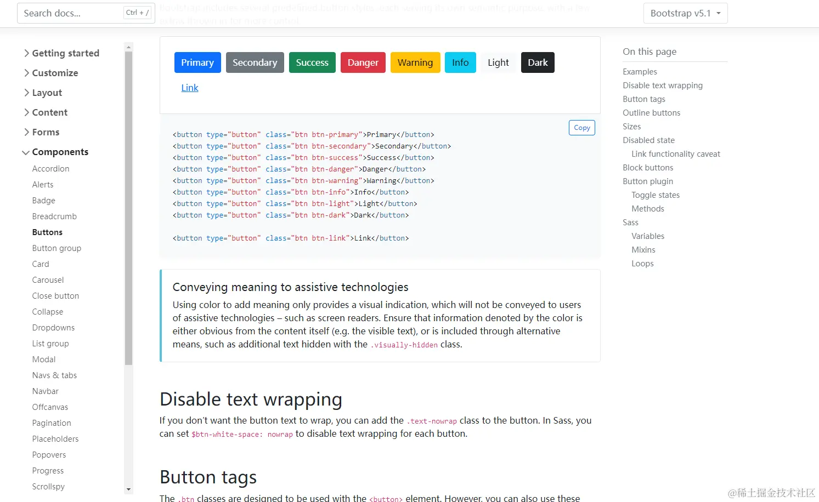Click the sidebar scrollbar down arrow
Viewport: 819px width, 502px height.
(x=128, y=489)
